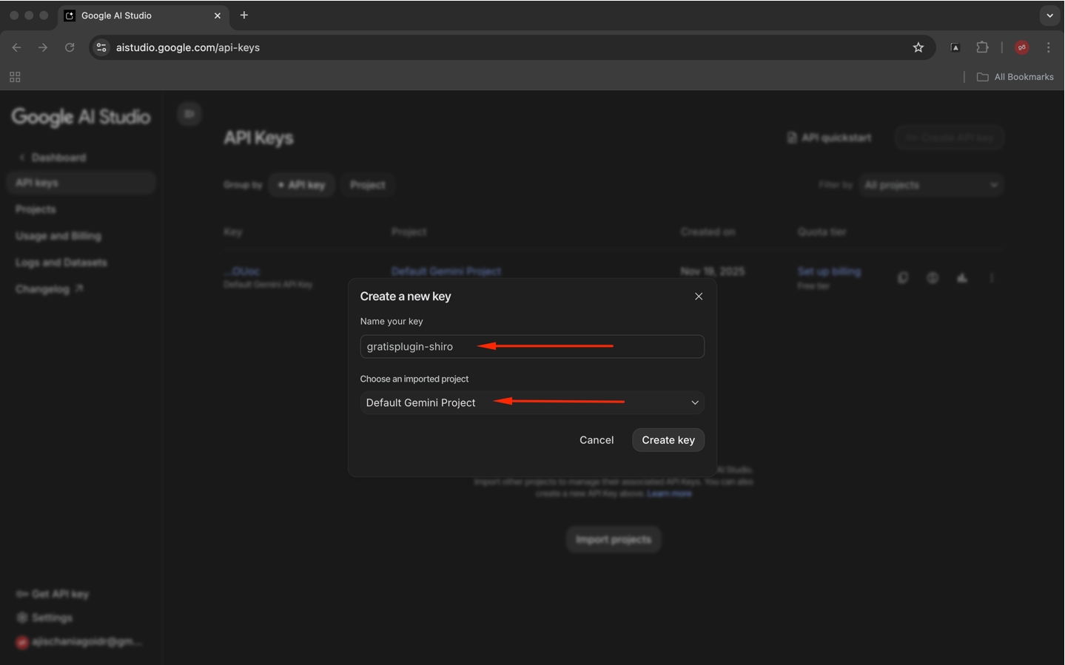Screen dimensions: 1065x665
Task: Bookmark this page with the star icon
Action: [x=918, y=47]
